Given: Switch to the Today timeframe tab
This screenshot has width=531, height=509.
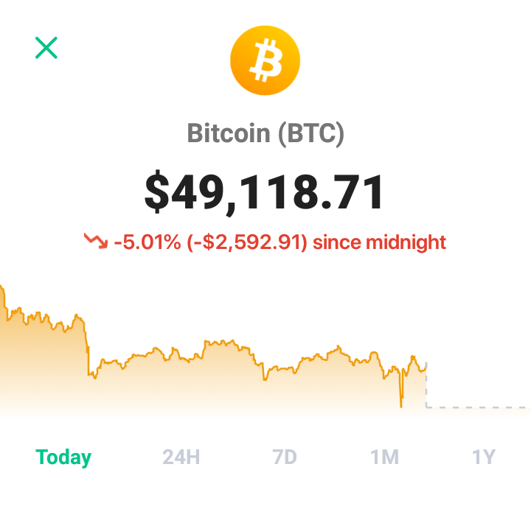Looking at the screenshot, I should coord(63,457).
